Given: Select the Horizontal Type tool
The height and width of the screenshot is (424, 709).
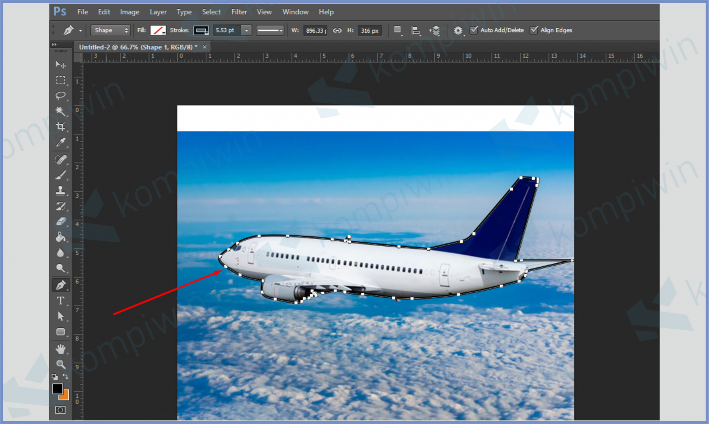Looking at the screenshot, I should [60, 301].
